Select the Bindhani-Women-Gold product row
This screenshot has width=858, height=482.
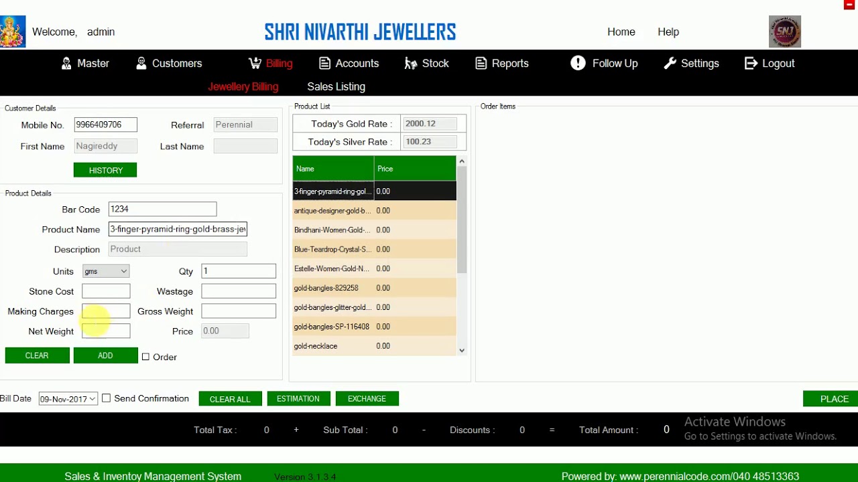[x=375, y=230]
